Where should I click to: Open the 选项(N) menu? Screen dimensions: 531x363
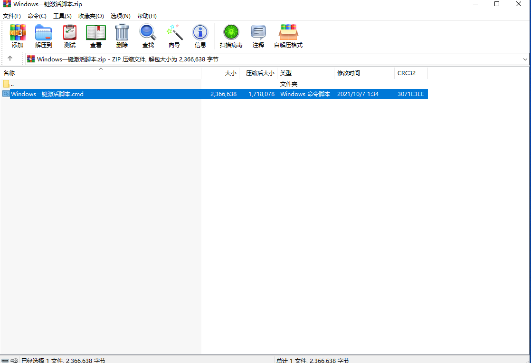(120, 16)
